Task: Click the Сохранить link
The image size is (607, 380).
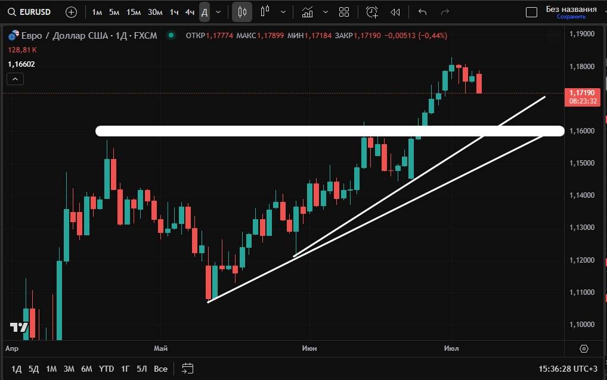Action: (571, 17)
